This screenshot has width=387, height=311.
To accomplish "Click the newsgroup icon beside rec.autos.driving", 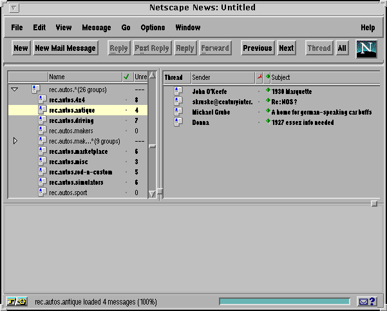I will (42, 120).
